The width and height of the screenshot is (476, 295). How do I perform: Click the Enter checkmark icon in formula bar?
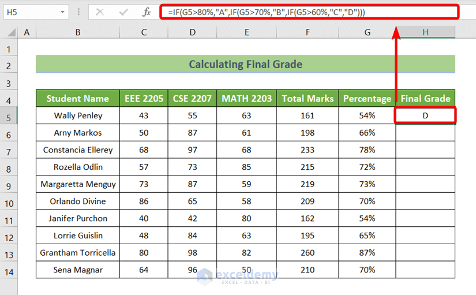coord(123,12)
